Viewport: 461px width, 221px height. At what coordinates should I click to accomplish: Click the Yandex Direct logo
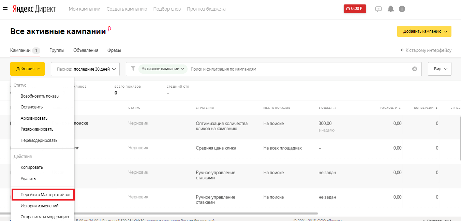click(x=34, y=9)
